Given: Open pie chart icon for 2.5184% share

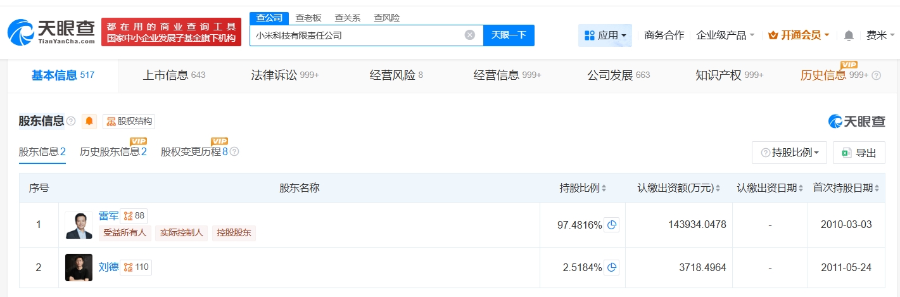Looking at the screenshot, I should point(611,268).
